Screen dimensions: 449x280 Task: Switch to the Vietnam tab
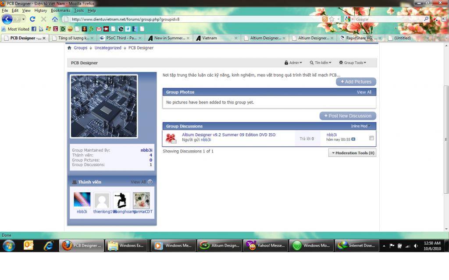(217, 38)
